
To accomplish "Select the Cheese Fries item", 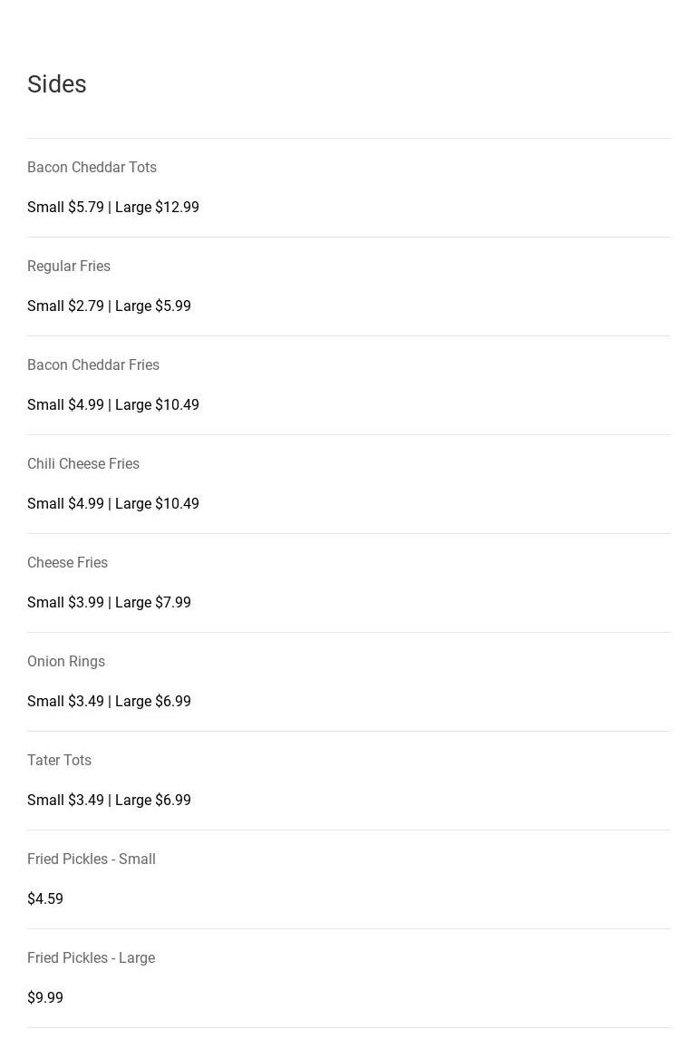I will 67,563.
